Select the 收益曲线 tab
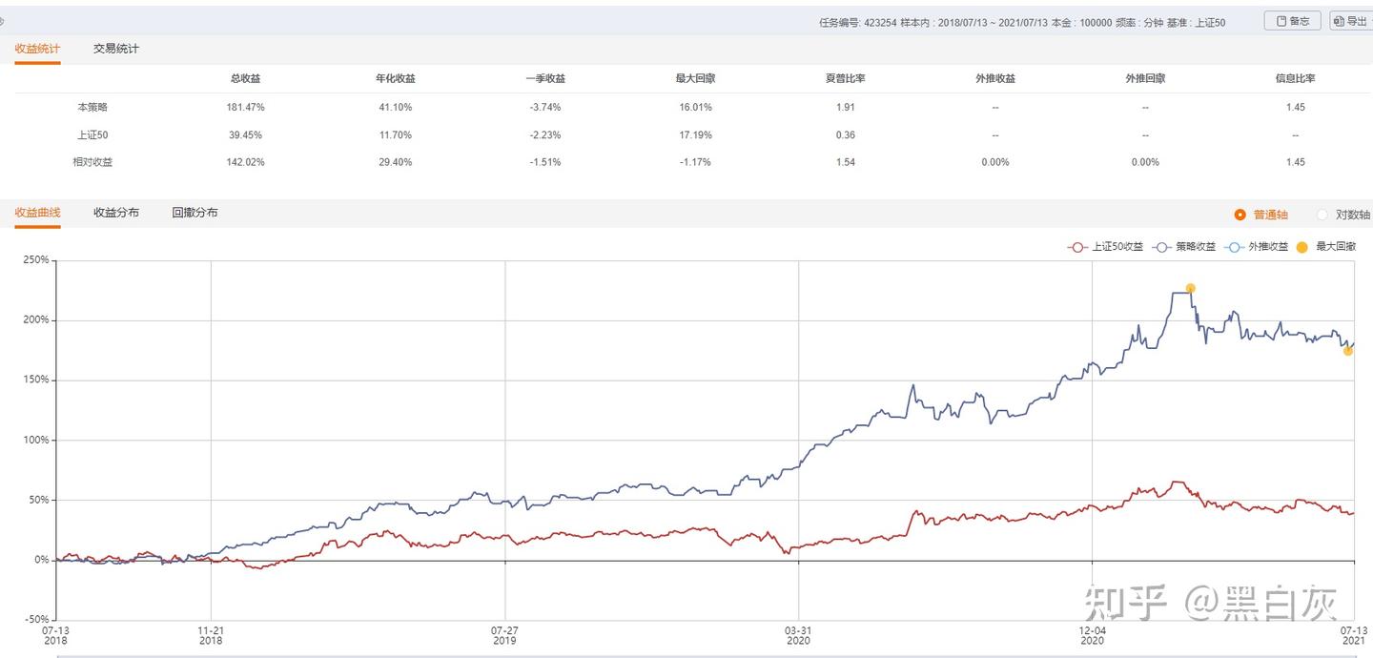 (37, 213)
